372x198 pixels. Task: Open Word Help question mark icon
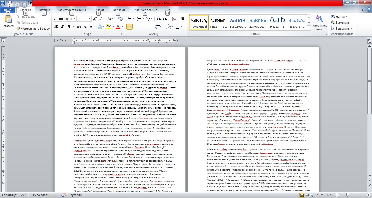pos(369,10)
